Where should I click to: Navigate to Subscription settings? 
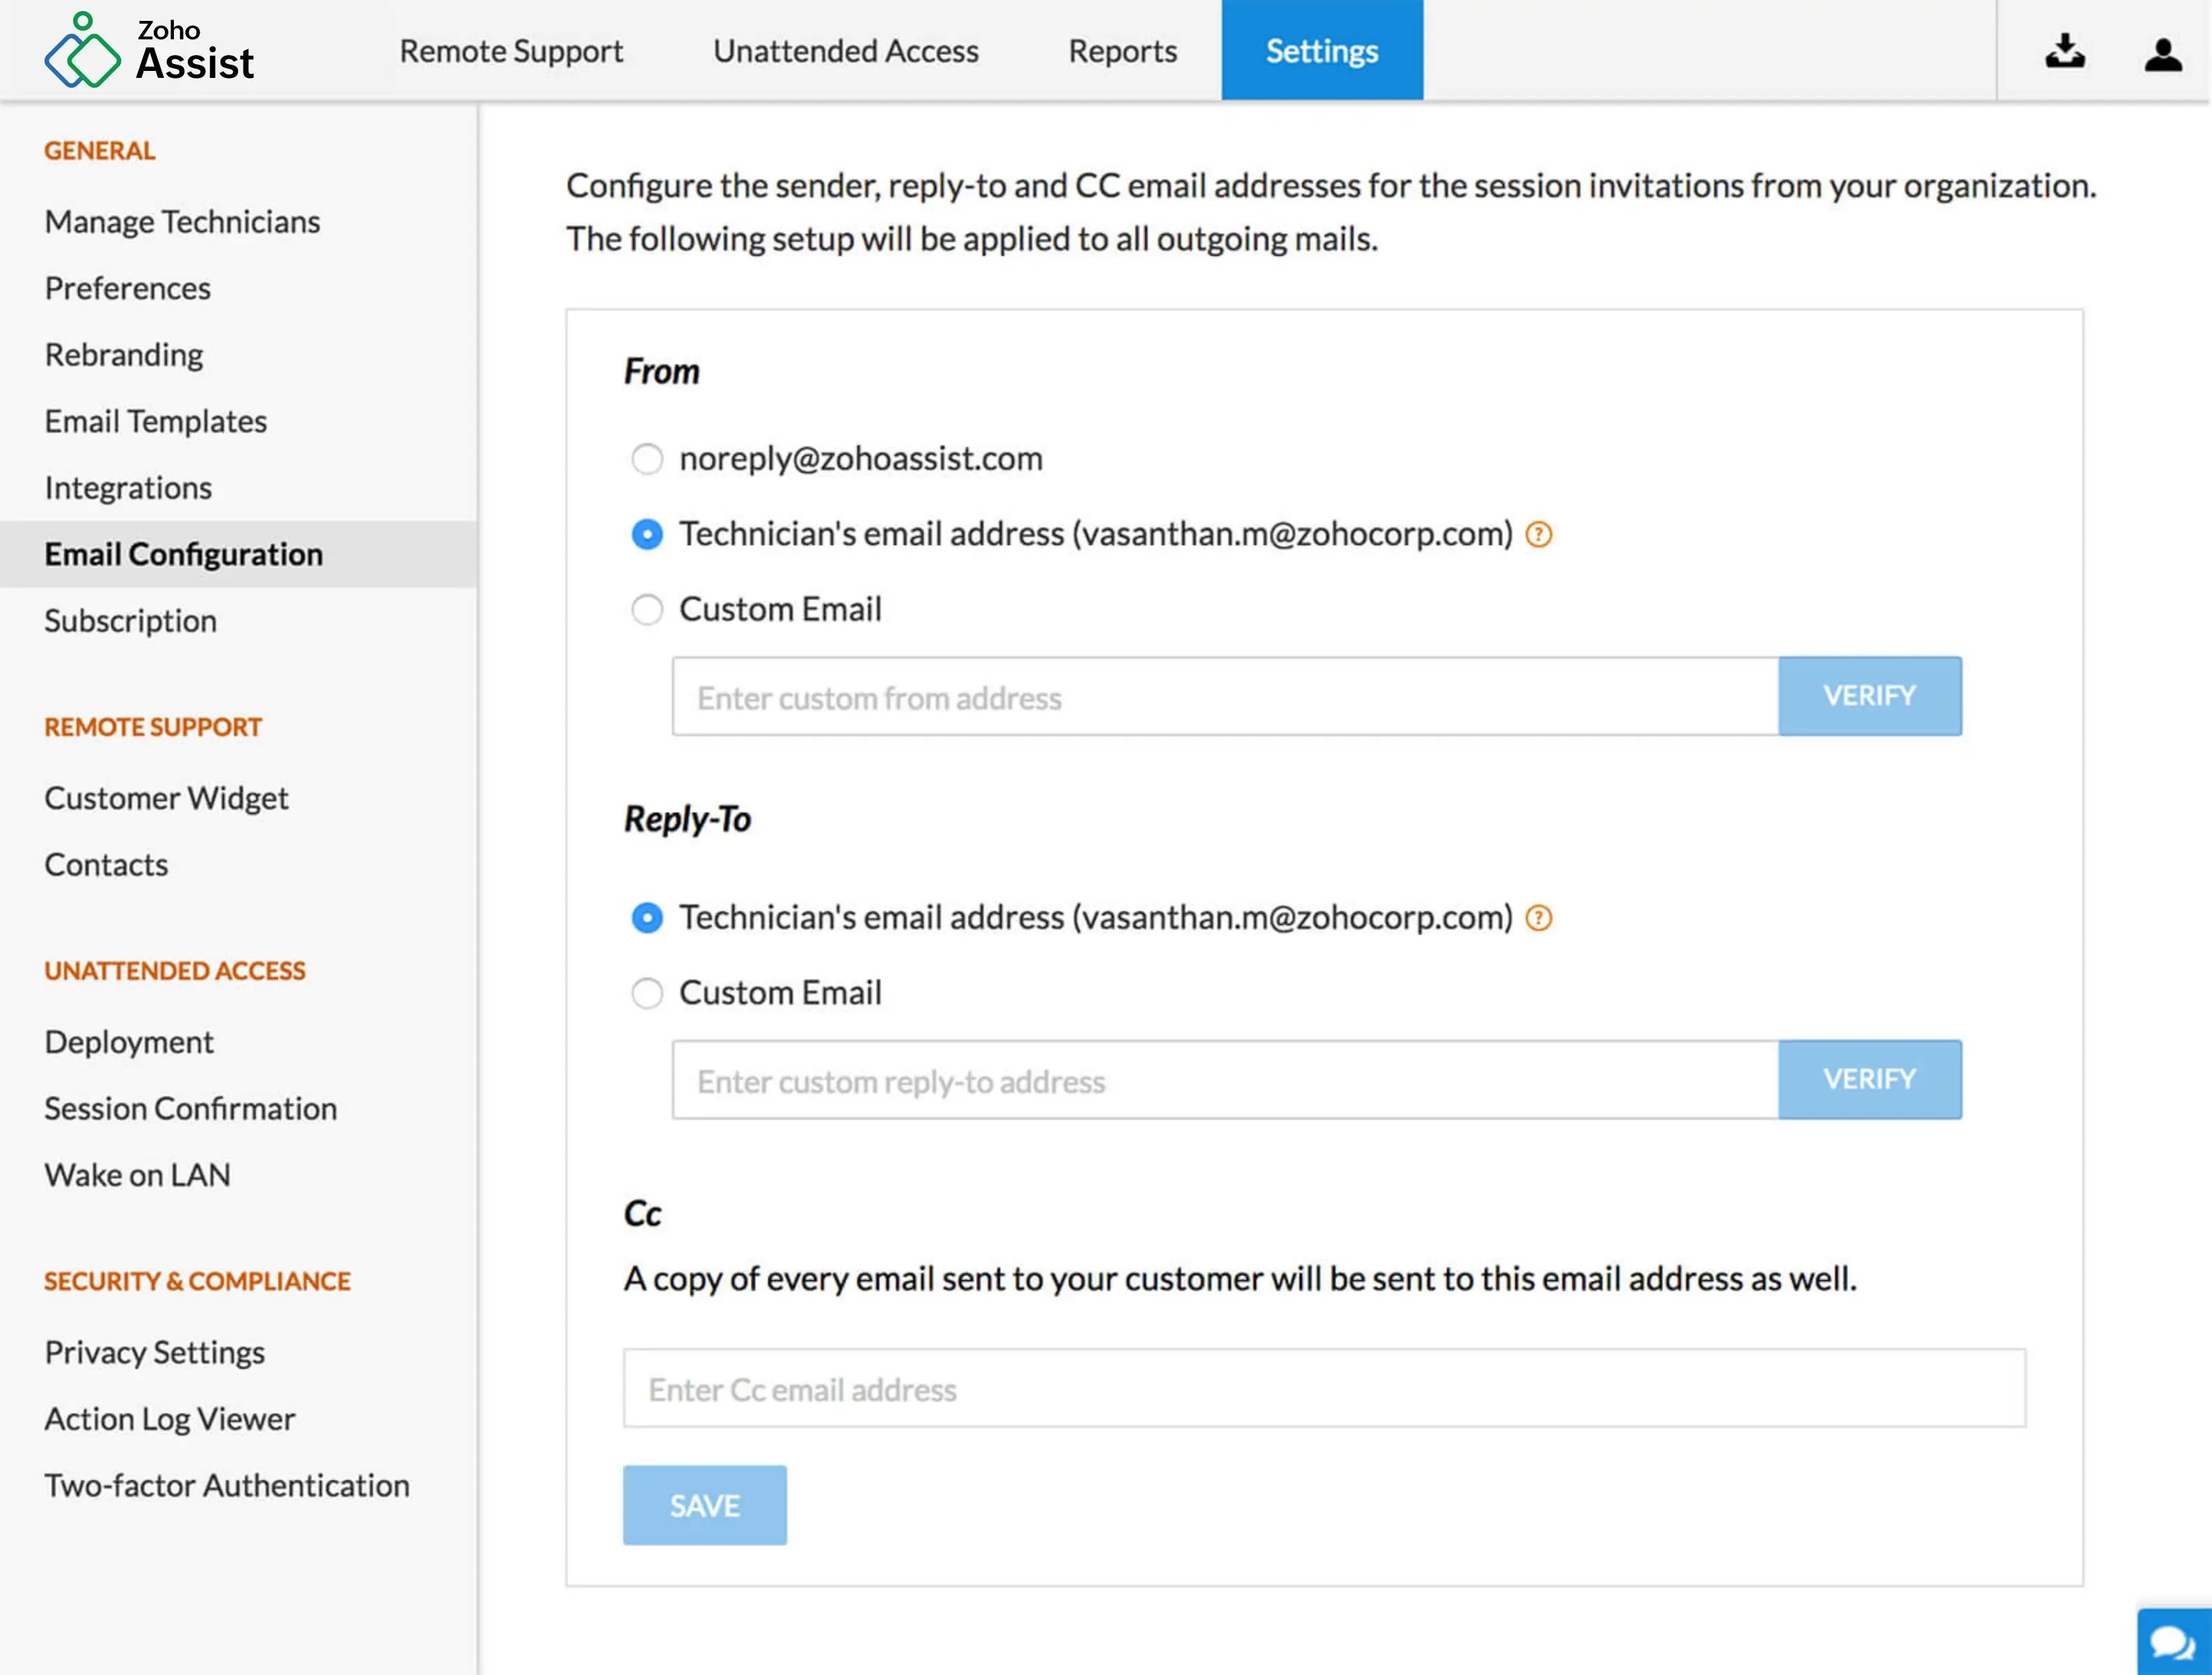click(130, 620)
